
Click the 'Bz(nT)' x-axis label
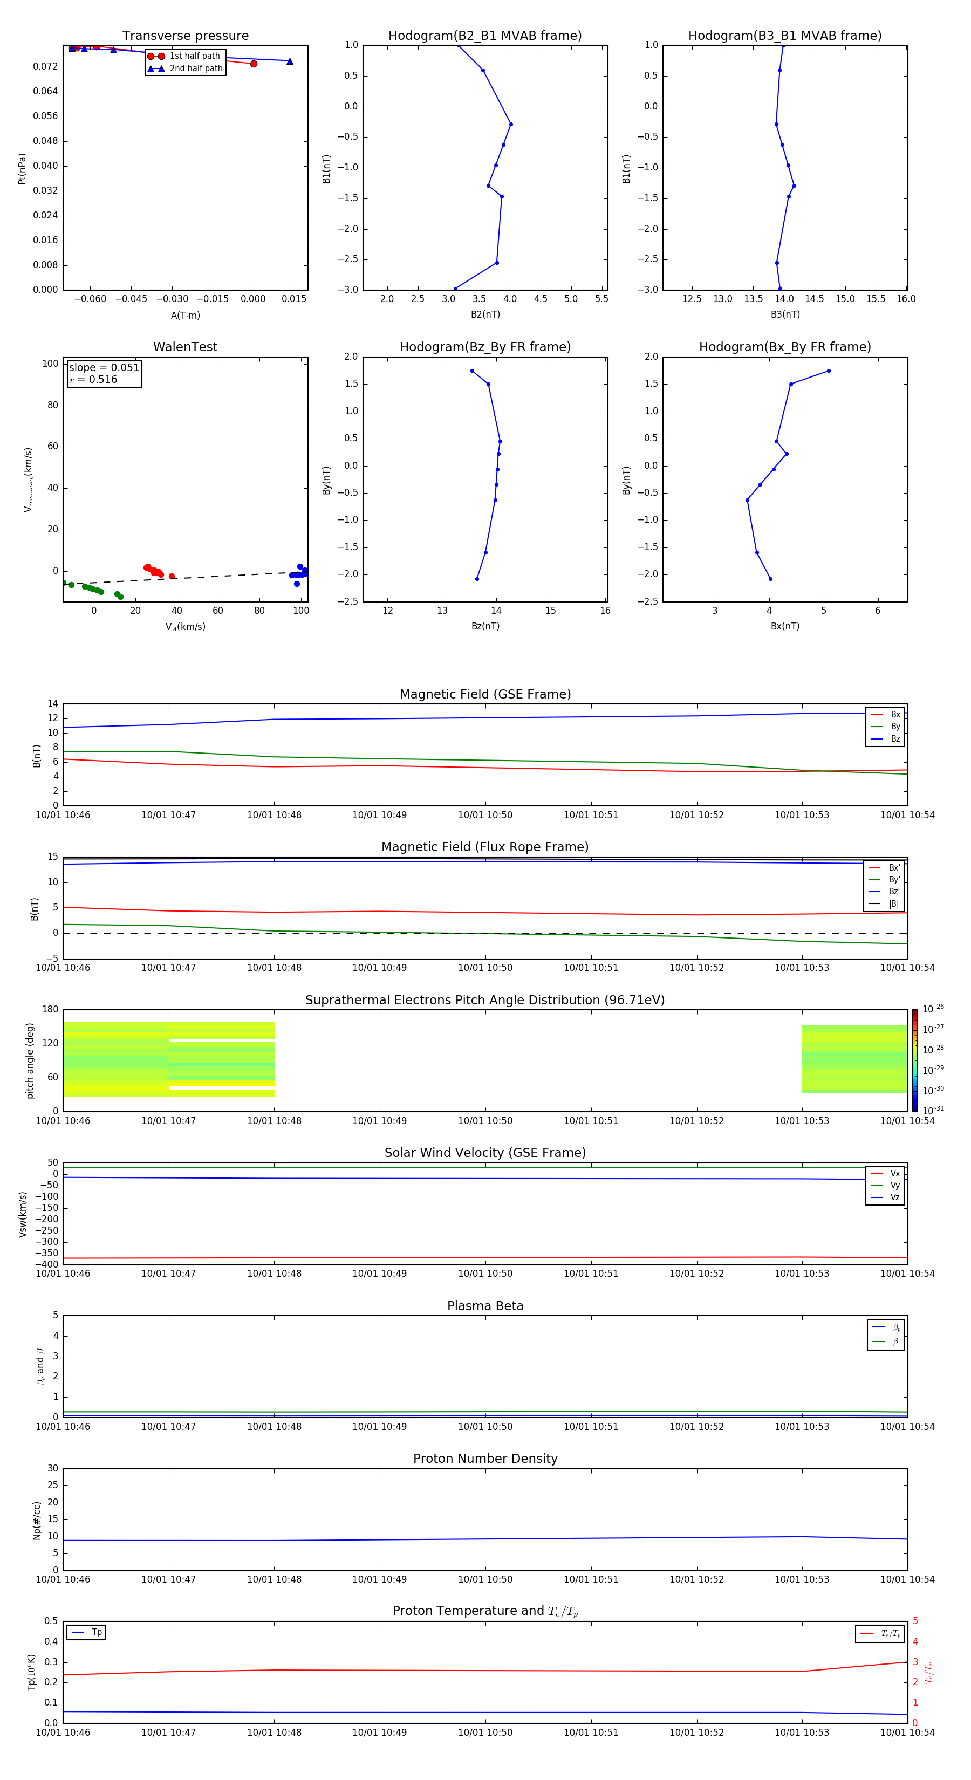pos(485,626)
